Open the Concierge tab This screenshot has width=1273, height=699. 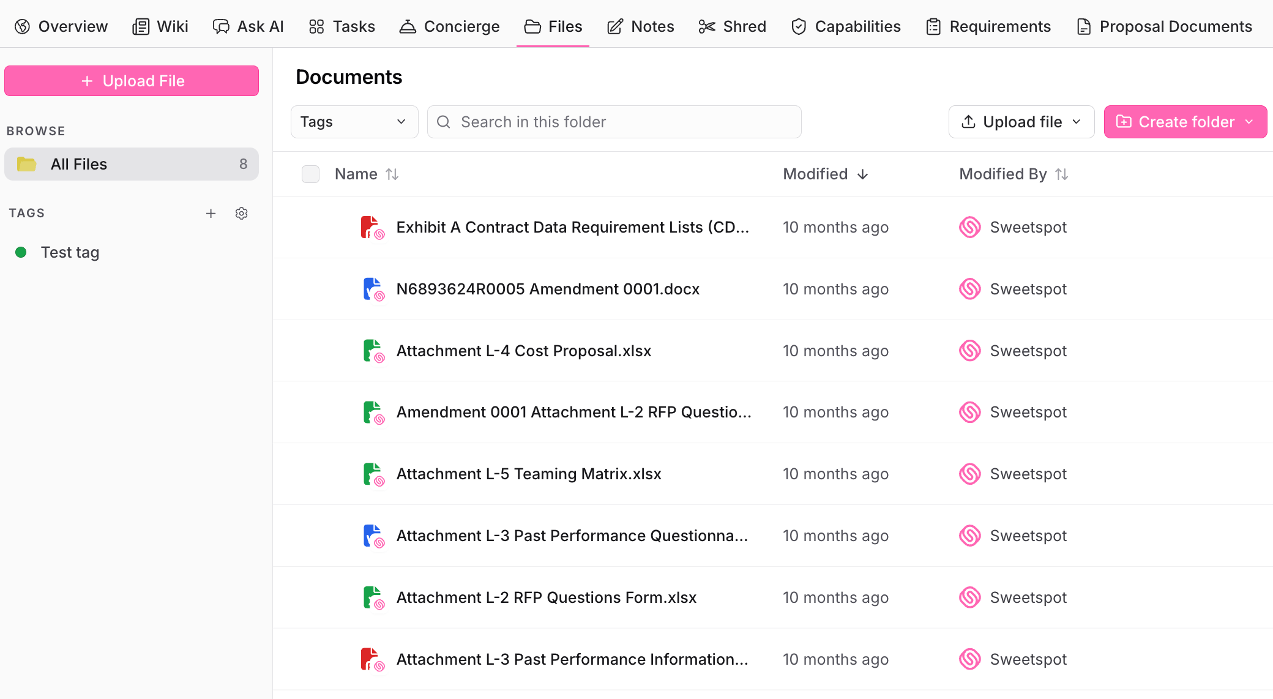pos(449,26)
